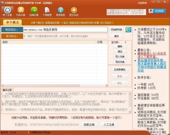Click the Internet Explorer browser icon
Image resolution: width=170 pixels, height=135 pixels.
pyautogui.click(x=128, y=30)
